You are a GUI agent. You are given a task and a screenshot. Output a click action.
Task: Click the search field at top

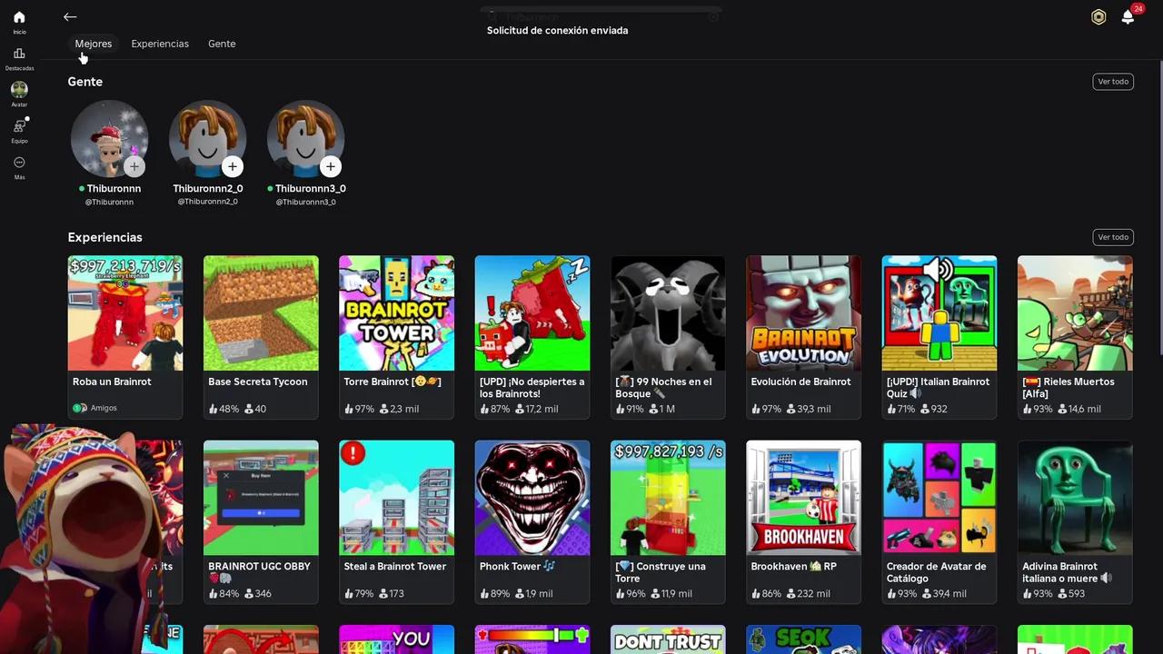coord(601,16)
